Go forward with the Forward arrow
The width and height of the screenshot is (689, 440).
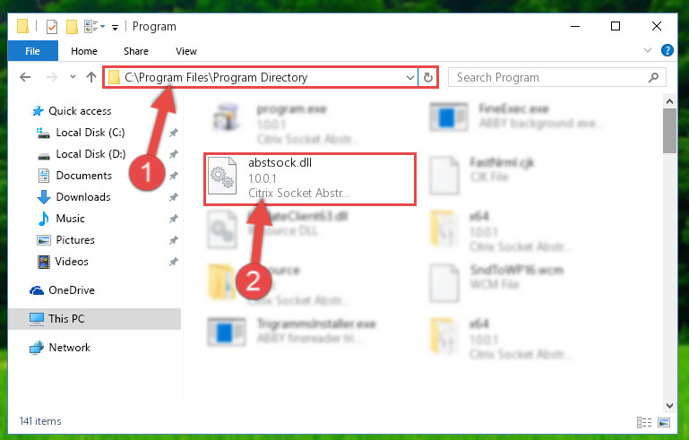(52, 77)
